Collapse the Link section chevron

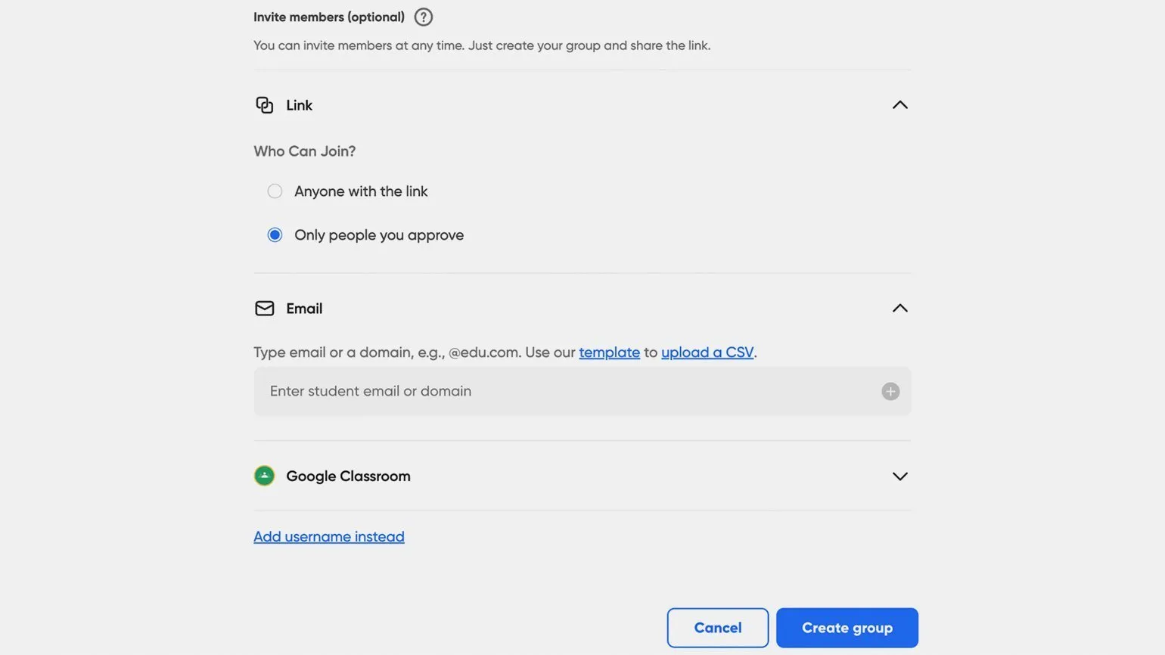pos(899,105)
